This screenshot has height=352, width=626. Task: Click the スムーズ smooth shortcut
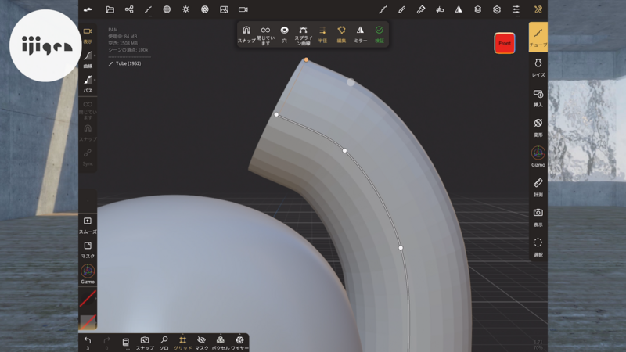(88, 225)
